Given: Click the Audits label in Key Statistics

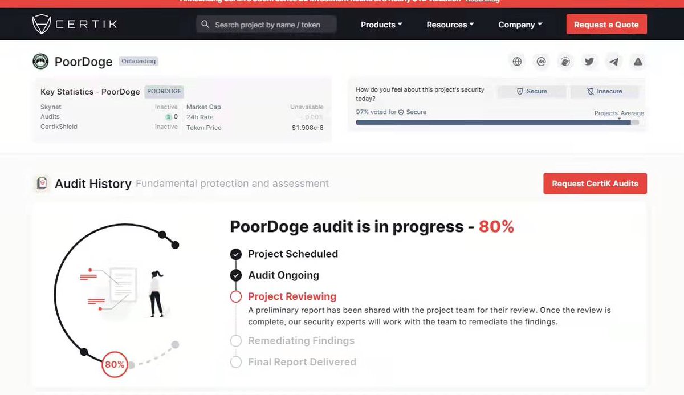Looking at the screenshot, I should point(50,117).
